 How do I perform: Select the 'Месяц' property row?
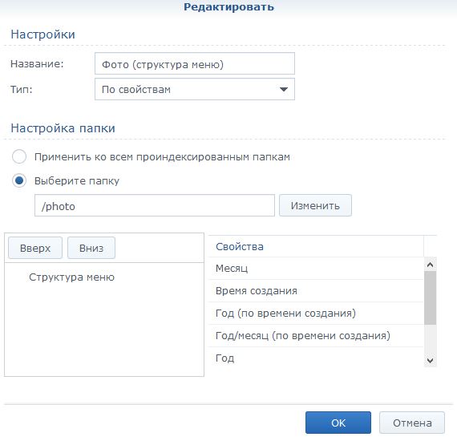(316, 268)
